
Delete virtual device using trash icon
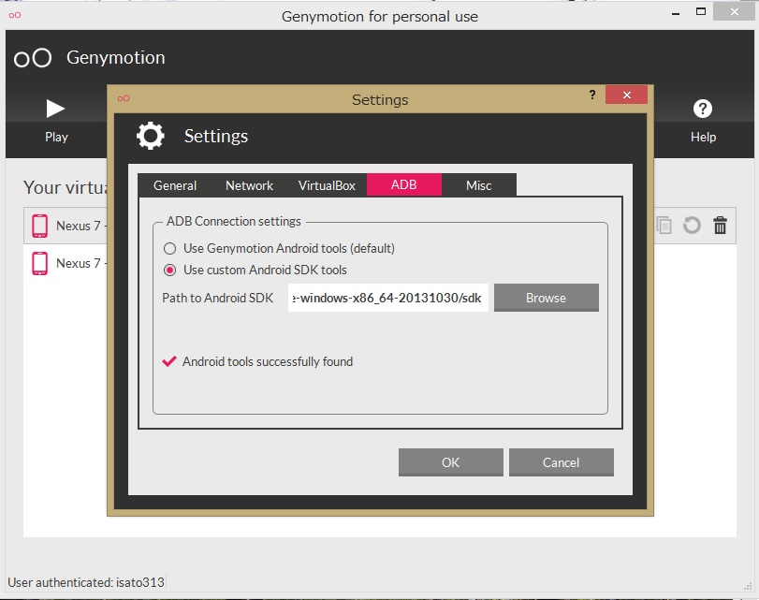tap(720, 226)
